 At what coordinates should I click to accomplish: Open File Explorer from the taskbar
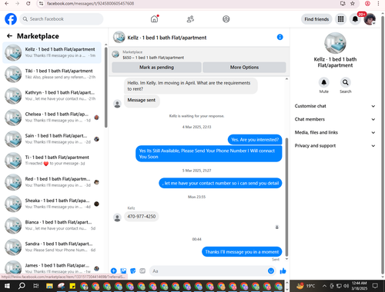[49, 286]
